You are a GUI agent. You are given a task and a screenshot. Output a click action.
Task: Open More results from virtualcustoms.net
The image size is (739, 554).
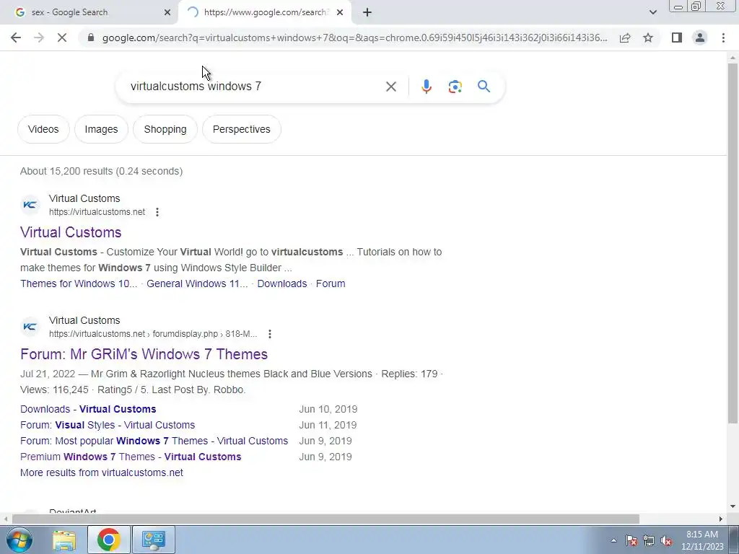coord(101,472)
